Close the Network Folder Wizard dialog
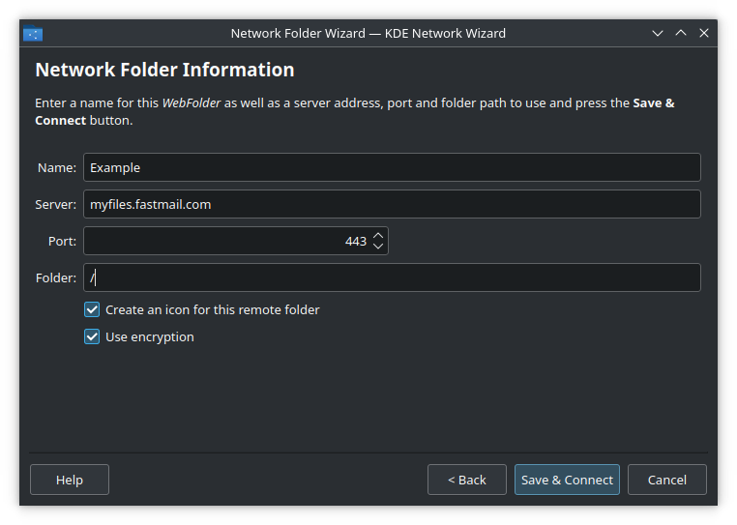The image size is (737, 525). tap(704, 33)
